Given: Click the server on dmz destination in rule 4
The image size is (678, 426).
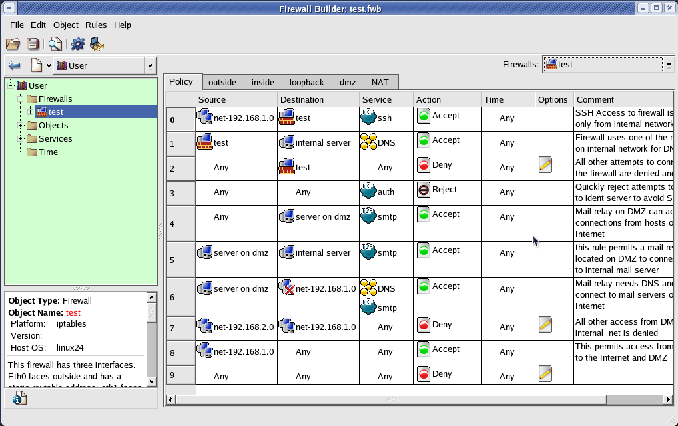Looking at the screenshot, I should pos(315,216).
